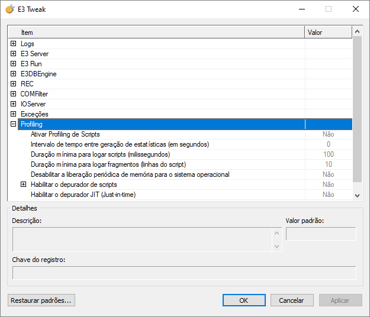Select Ativar Profiling de Scripts row

click(x=65, y=134)
